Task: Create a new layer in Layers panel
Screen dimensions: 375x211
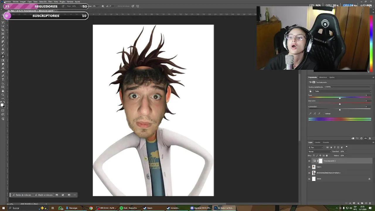Action: click(366, 203)
